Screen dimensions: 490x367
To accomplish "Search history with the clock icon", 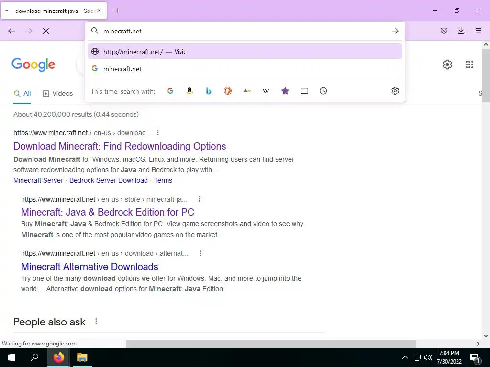I will coord(323,91).
